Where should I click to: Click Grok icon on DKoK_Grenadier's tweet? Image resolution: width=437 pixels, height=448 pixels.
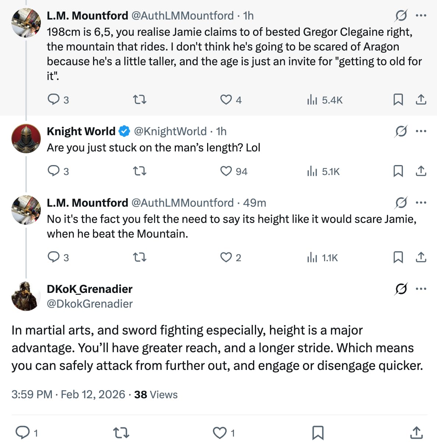401,289
